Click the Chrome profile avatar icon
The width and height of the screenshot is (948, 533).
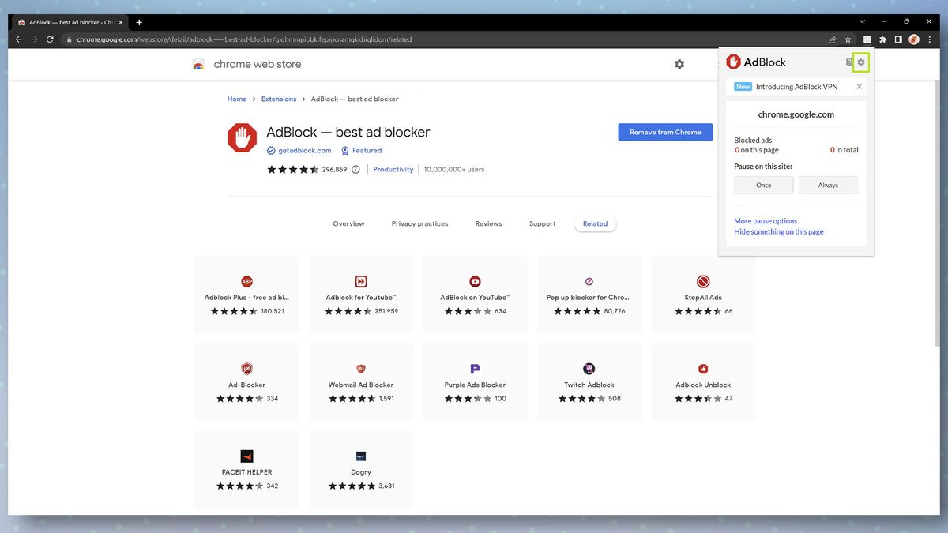pos(913,39)
